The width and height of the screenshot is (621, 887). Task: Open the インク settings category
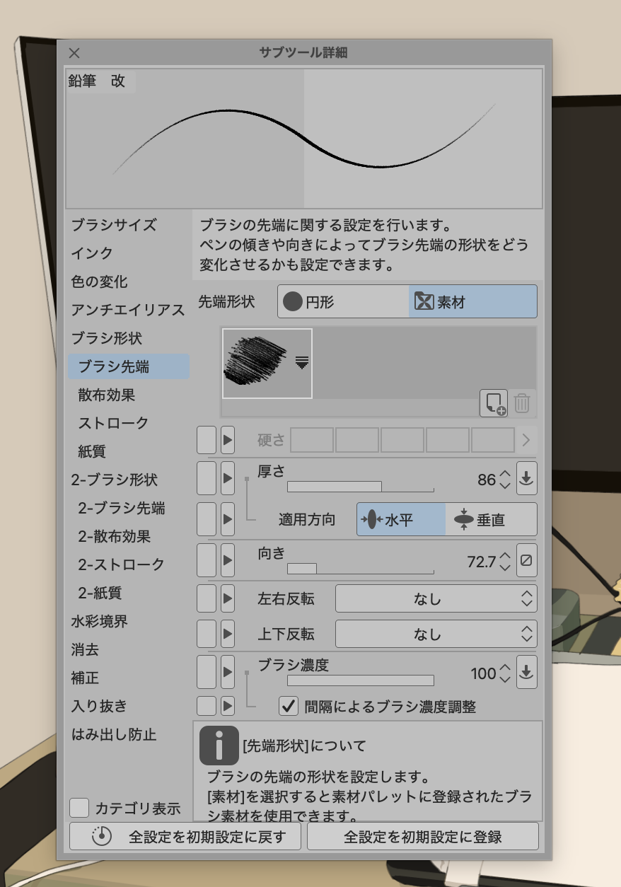(x=92, y=253)
